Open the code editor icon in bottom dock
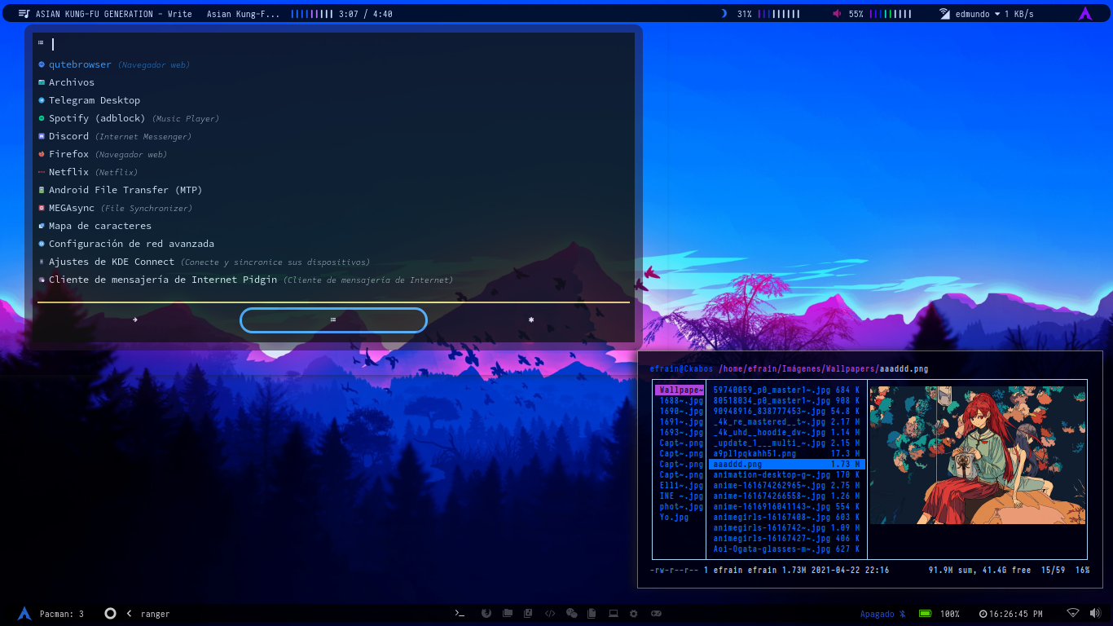The height and width of the screenshot is (626, 1113). 550,613
